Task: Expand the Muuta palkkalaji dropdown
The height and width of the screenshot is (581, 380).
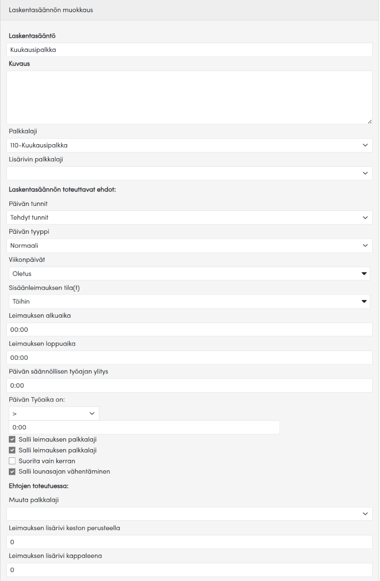Action: (x=190, y=513)
